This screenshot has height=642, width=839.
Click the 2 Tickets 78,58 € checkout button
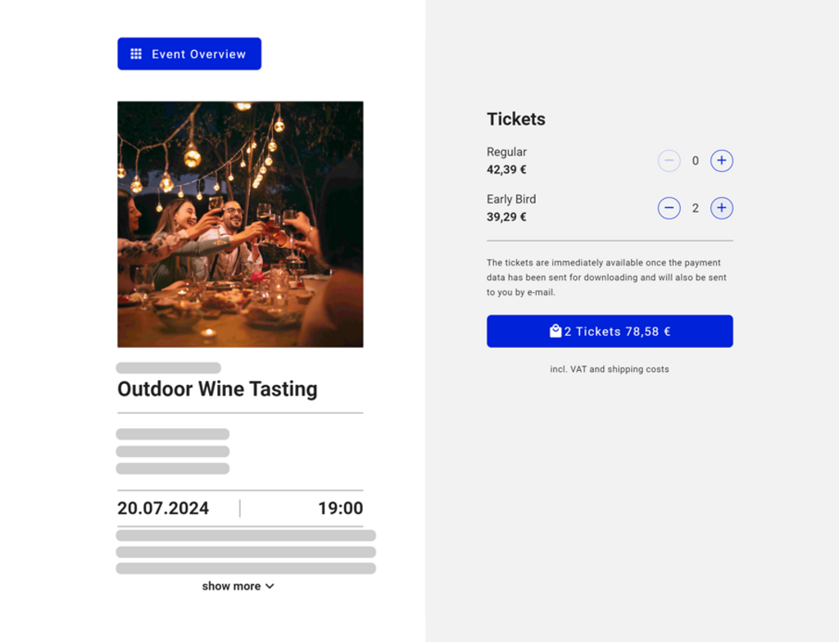(610, 331)
